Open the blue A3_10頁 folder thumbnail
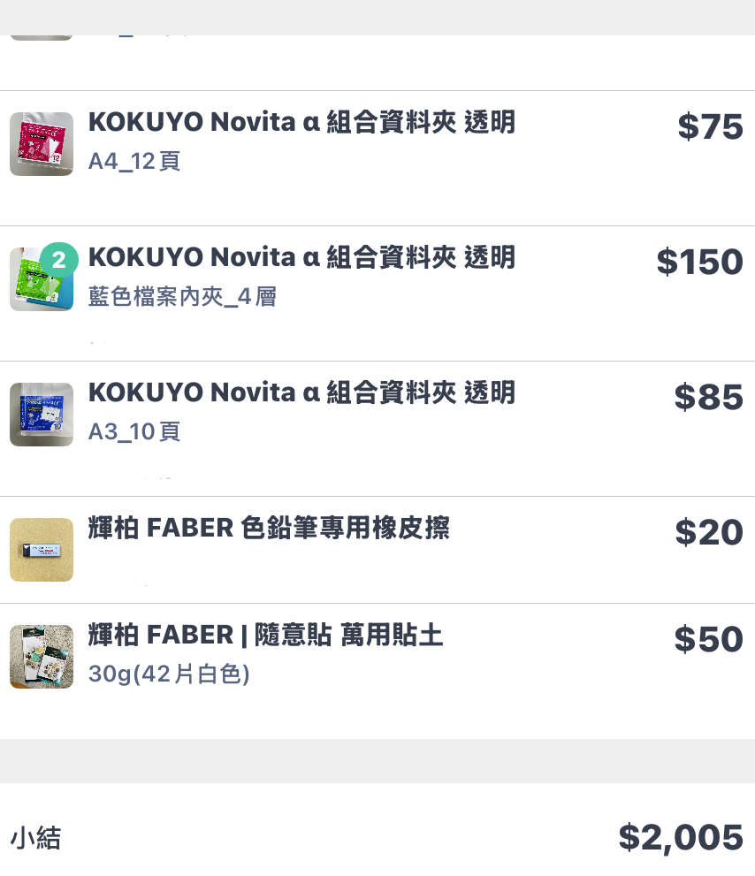Image resolution: width=755 pixels, height=876 pixels. pyautogui.click(x=42, y=415)
